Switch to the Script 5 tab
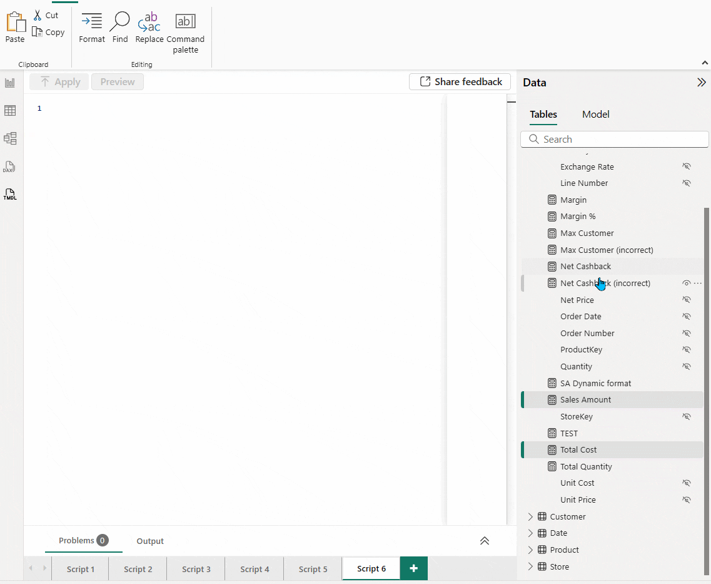 point(313,568)
